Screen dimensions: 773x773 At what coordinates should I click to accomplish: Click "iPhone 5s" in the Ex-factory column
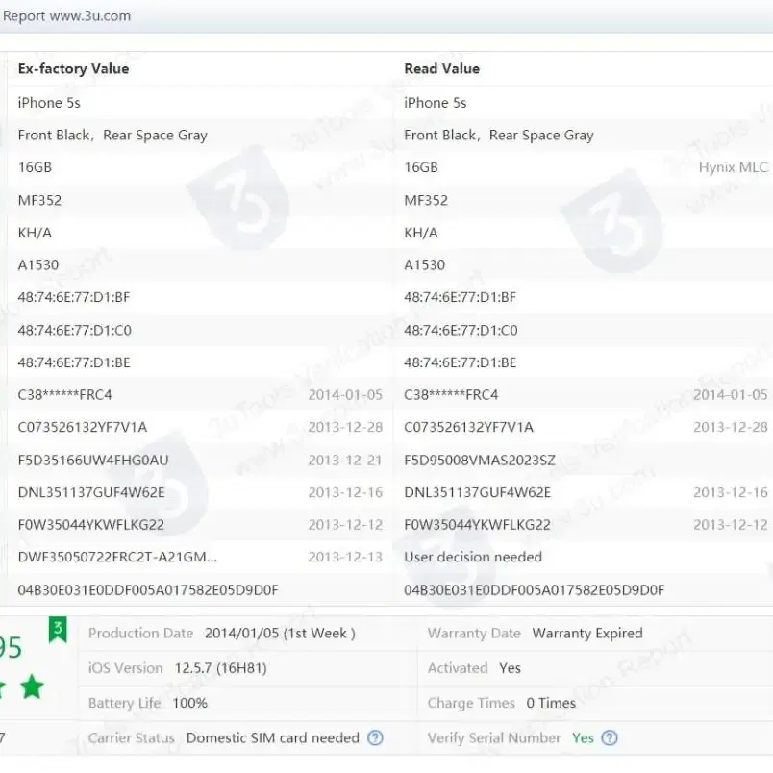point(49,103)
